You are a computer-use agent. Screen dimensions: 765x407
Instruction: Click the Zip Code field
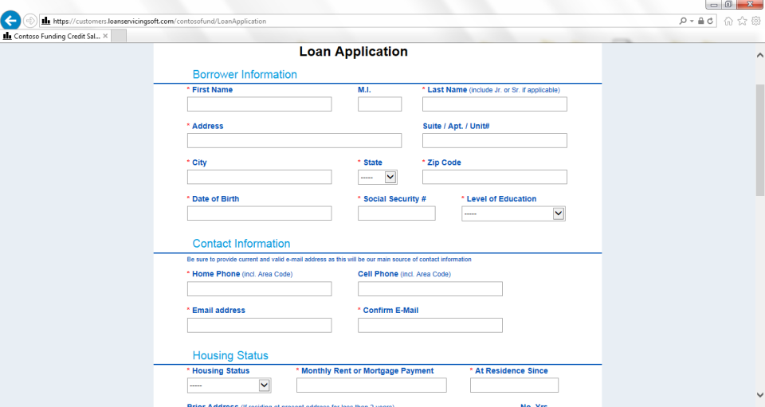[495, 177]
